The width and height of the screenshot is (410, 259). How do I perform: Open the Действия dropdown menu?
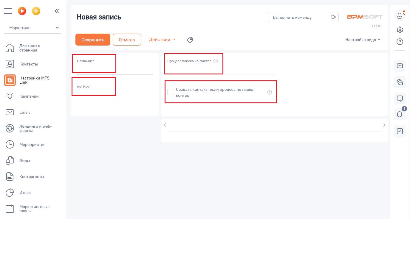(x=162, y=40)
